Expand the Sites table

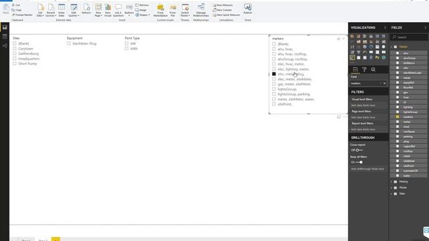[391, 193]
